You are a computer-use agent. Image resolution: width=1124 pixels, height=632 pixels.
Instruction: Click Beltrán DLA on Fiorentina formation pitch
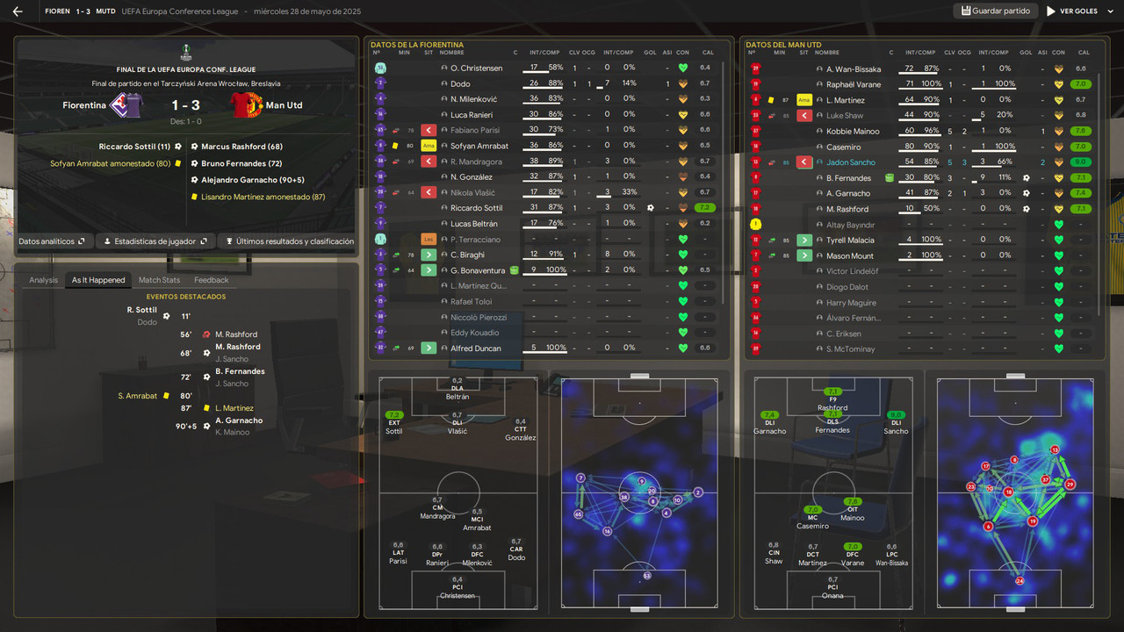[458, 389]
